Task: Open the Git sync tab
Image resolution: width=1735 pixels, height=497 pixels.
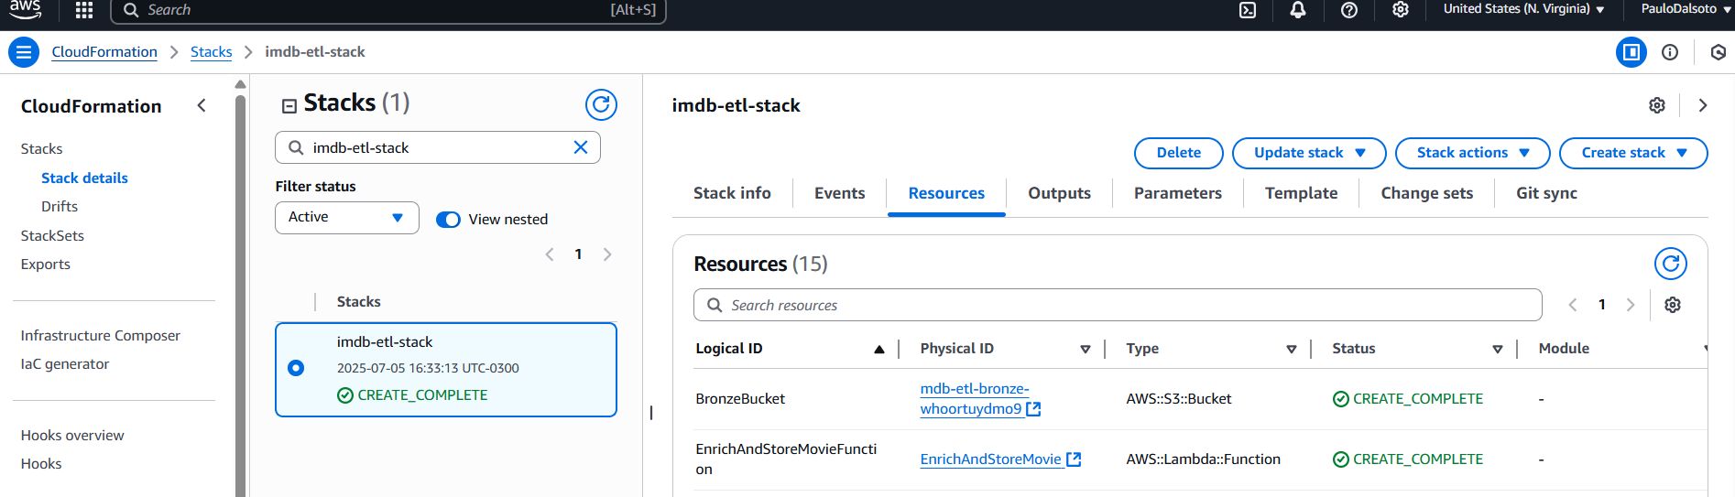Action: [1546, 193]
